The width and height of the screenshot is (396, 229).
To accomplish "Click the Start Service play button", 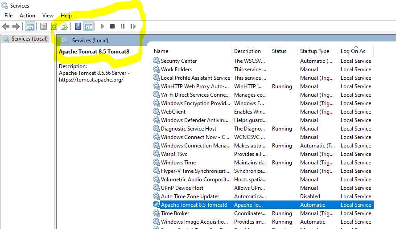I will (102, 26).
